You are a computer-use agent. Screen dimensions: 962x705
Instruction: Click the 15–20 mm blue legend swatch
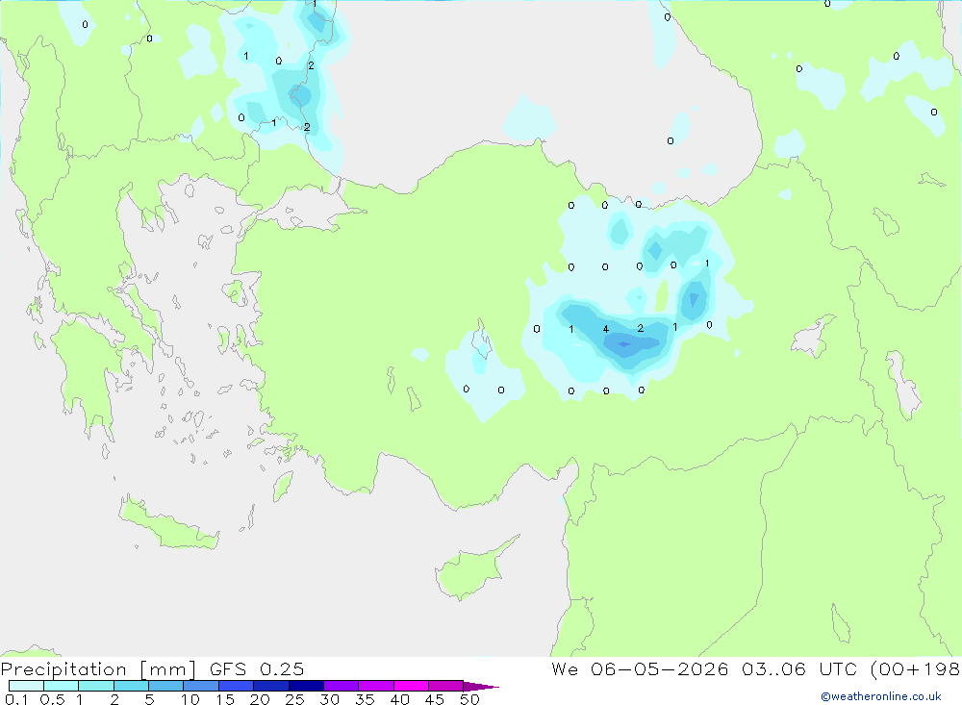point(237,686)
